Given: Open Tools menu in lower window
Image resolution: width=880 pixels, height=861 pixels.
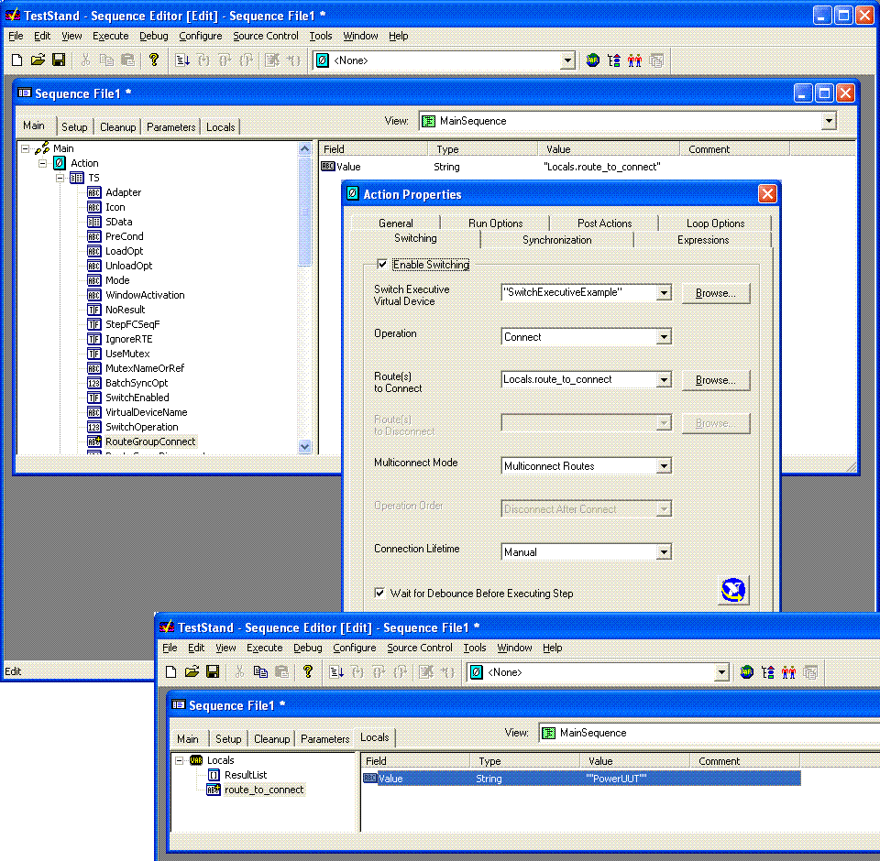Looking at the screenshot, I should 474,648.
